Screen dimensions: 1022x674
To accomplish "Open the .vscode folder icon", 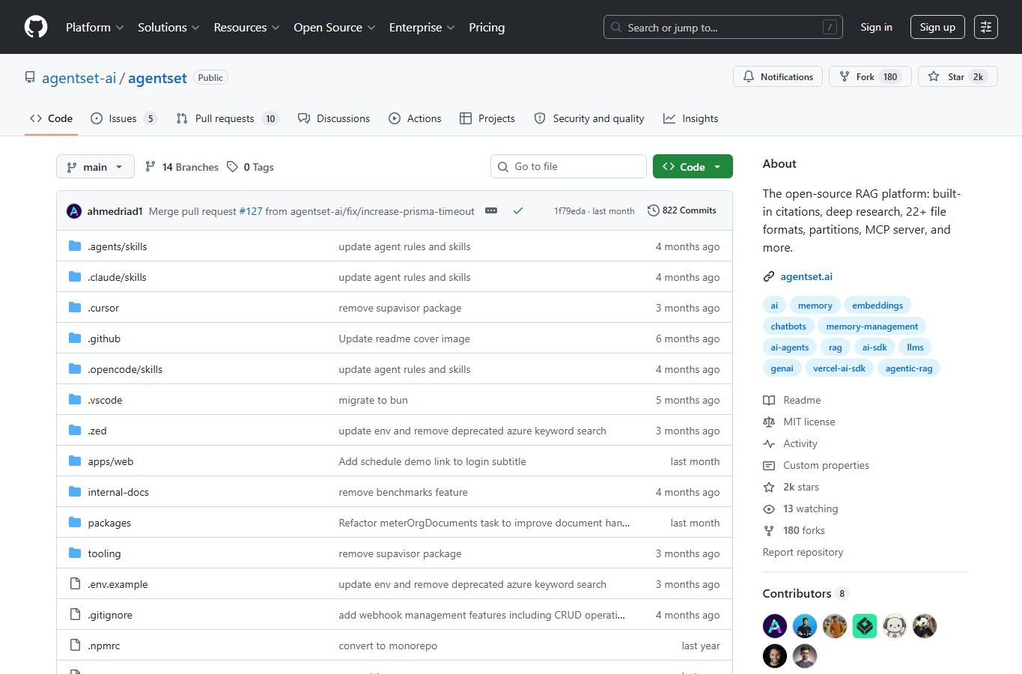I will click(x=75, y=399).
